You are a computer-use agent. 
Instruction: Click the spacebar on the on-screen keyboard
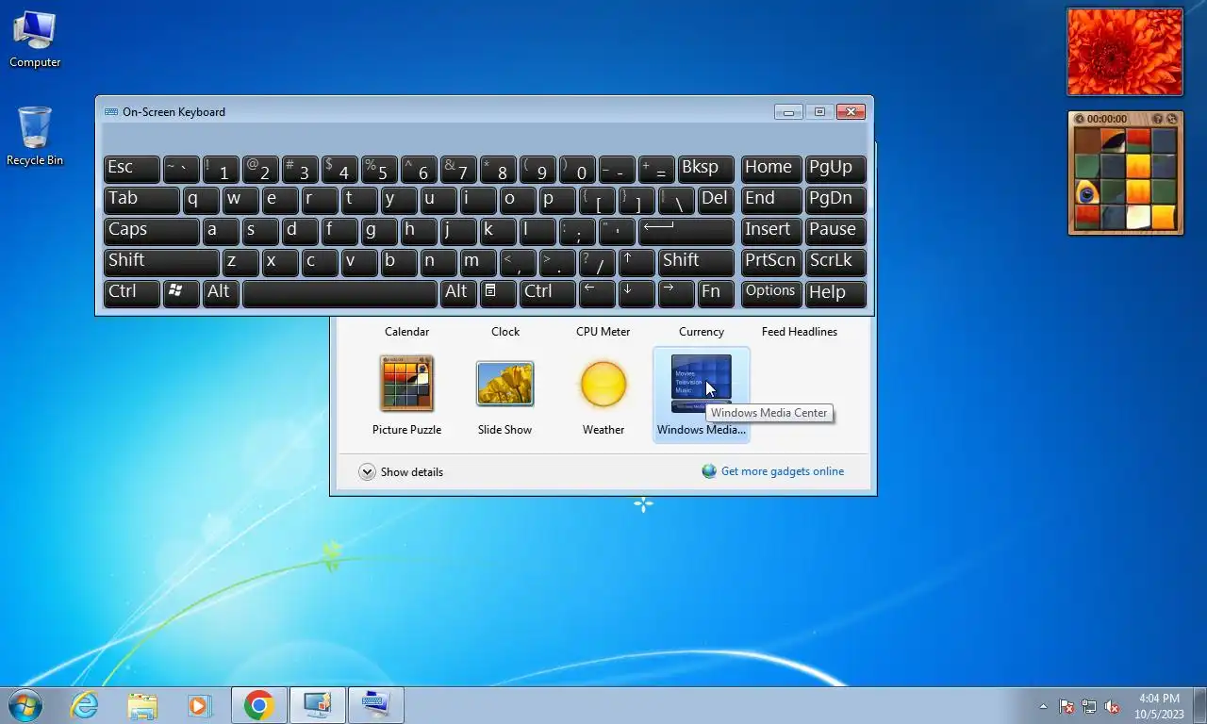tap(339, 293)
